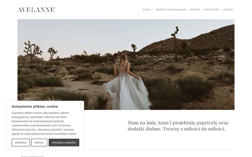
Task: Click Akceptuj wszystko button
Action: click(64, 142)
